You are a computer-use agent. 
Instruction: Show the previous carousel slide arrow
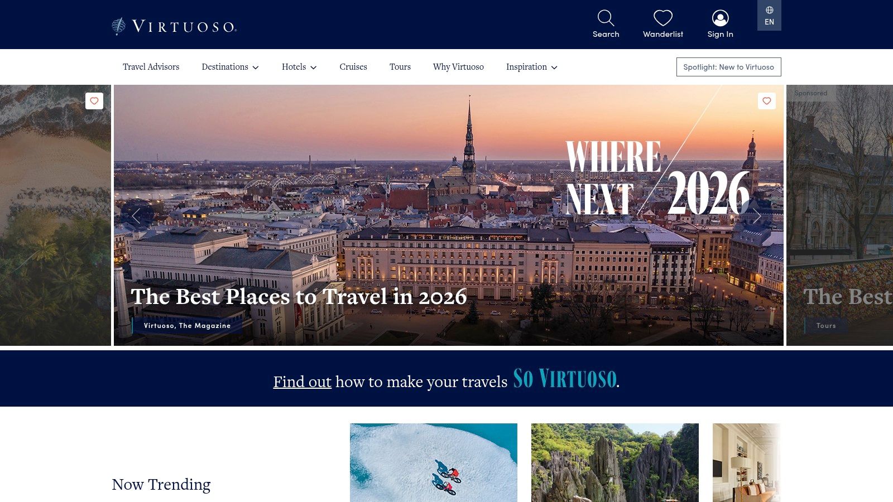136,216
